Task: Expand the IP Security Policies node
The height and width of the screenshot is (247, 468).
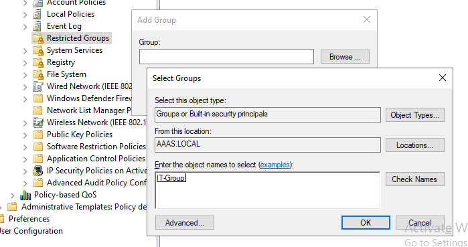Action: click(x=25, y=171)
